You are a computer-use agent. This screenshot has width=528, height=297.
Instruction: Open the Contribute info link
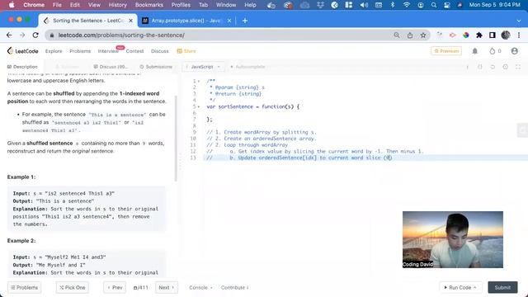(x=234, y=288)
